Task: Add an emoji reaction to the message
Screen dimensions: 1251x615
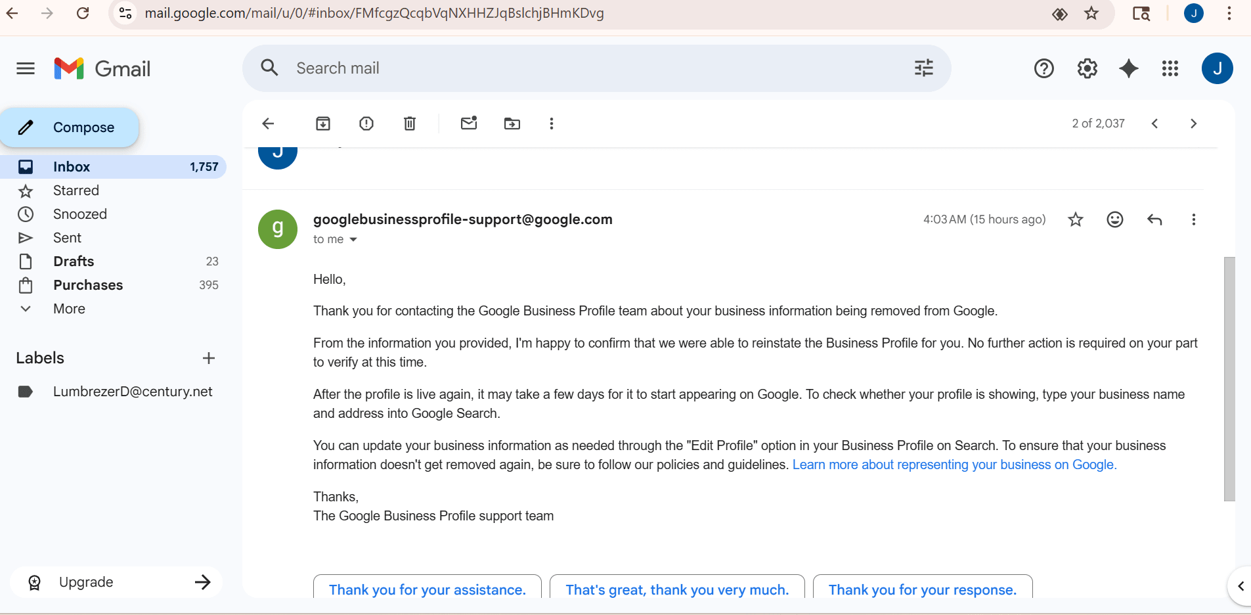Action: tap(1115, 219)
